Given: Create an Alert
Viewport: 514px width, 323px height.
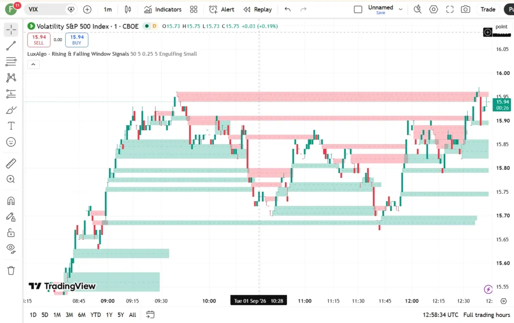Looking at the screenshot, I should tap(222, 10).
